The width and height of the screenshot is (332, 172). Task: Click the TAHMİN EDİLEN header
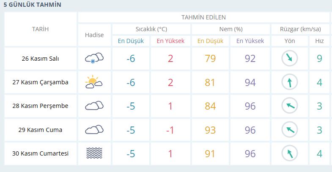tap(204, 17)
